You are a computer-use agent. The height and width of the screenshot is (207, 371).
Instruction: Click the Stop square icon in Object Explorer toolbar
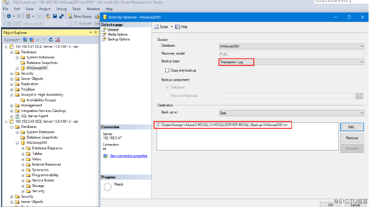(38, 40)
